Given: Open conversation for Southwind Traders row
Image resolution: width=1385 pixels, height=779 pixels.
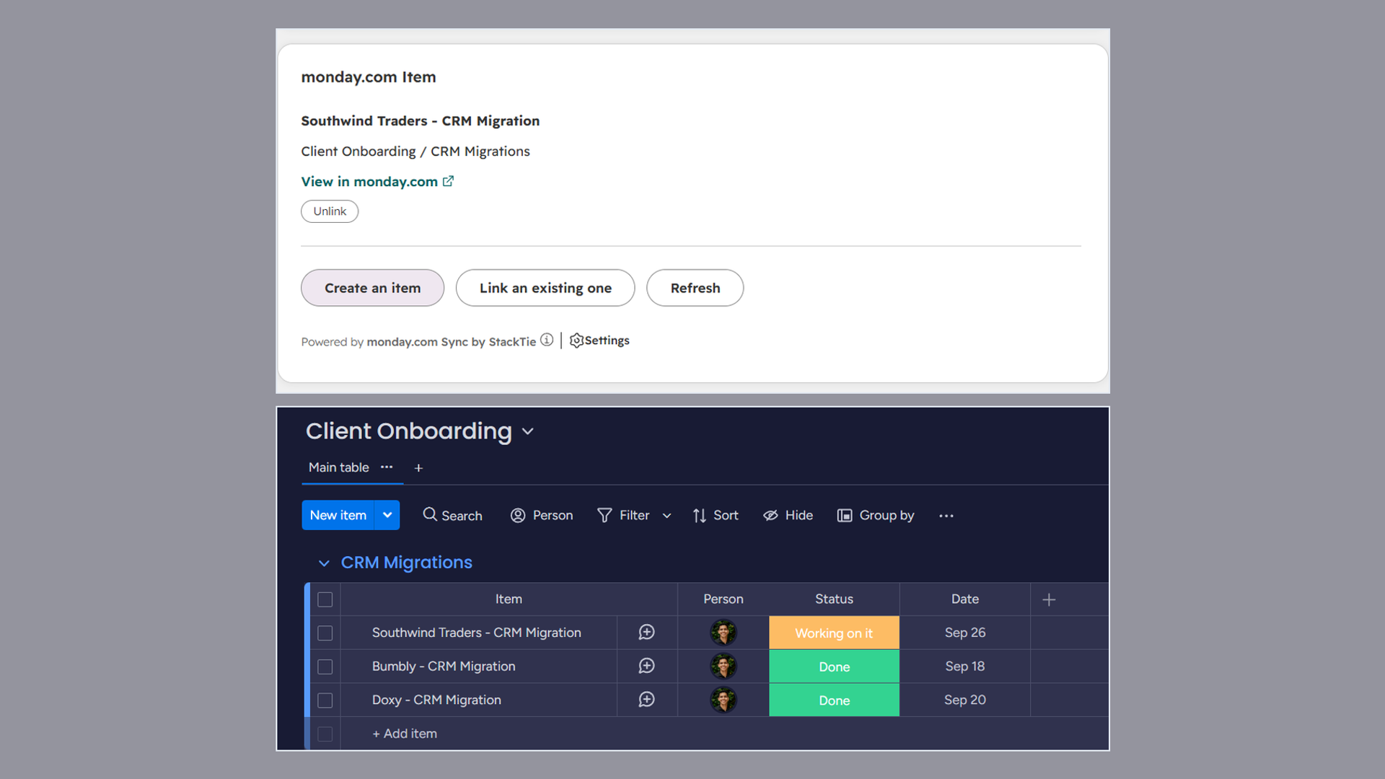Looking at the screenshot, I should pyautogui.click(x=646, y=633).
